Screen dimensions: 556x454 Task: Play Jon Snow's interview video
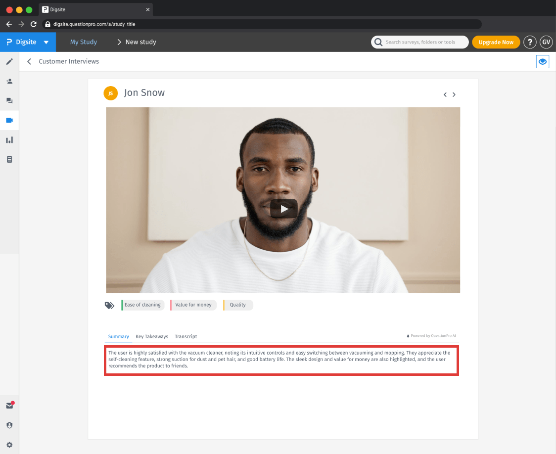(x=283, y=209)
